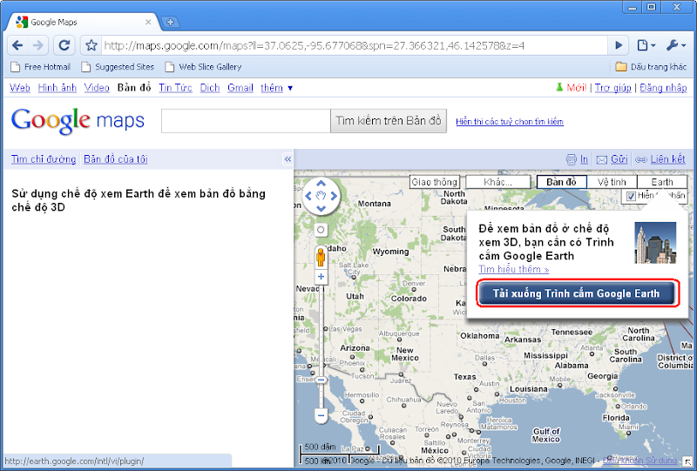Image resolution: width=697 pixels, height=471 pixels.
Task: Switch to the Bản đồ map view
Action: click(x=561, y=182)
